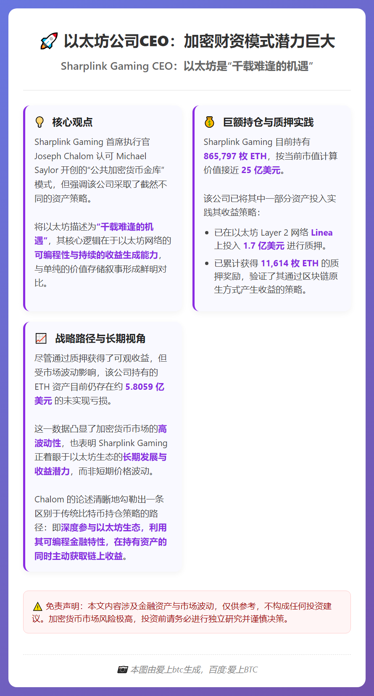Click the footer text 本图由爱上btc生成
The height and width of the screenshot is (696, 374).
pyautogui.click(x=165, y=670)
